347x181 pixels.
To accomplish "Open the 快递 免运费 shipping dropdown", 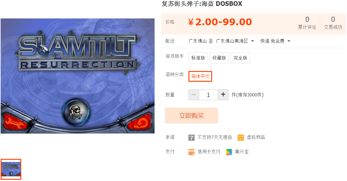I will pos(275,41).
